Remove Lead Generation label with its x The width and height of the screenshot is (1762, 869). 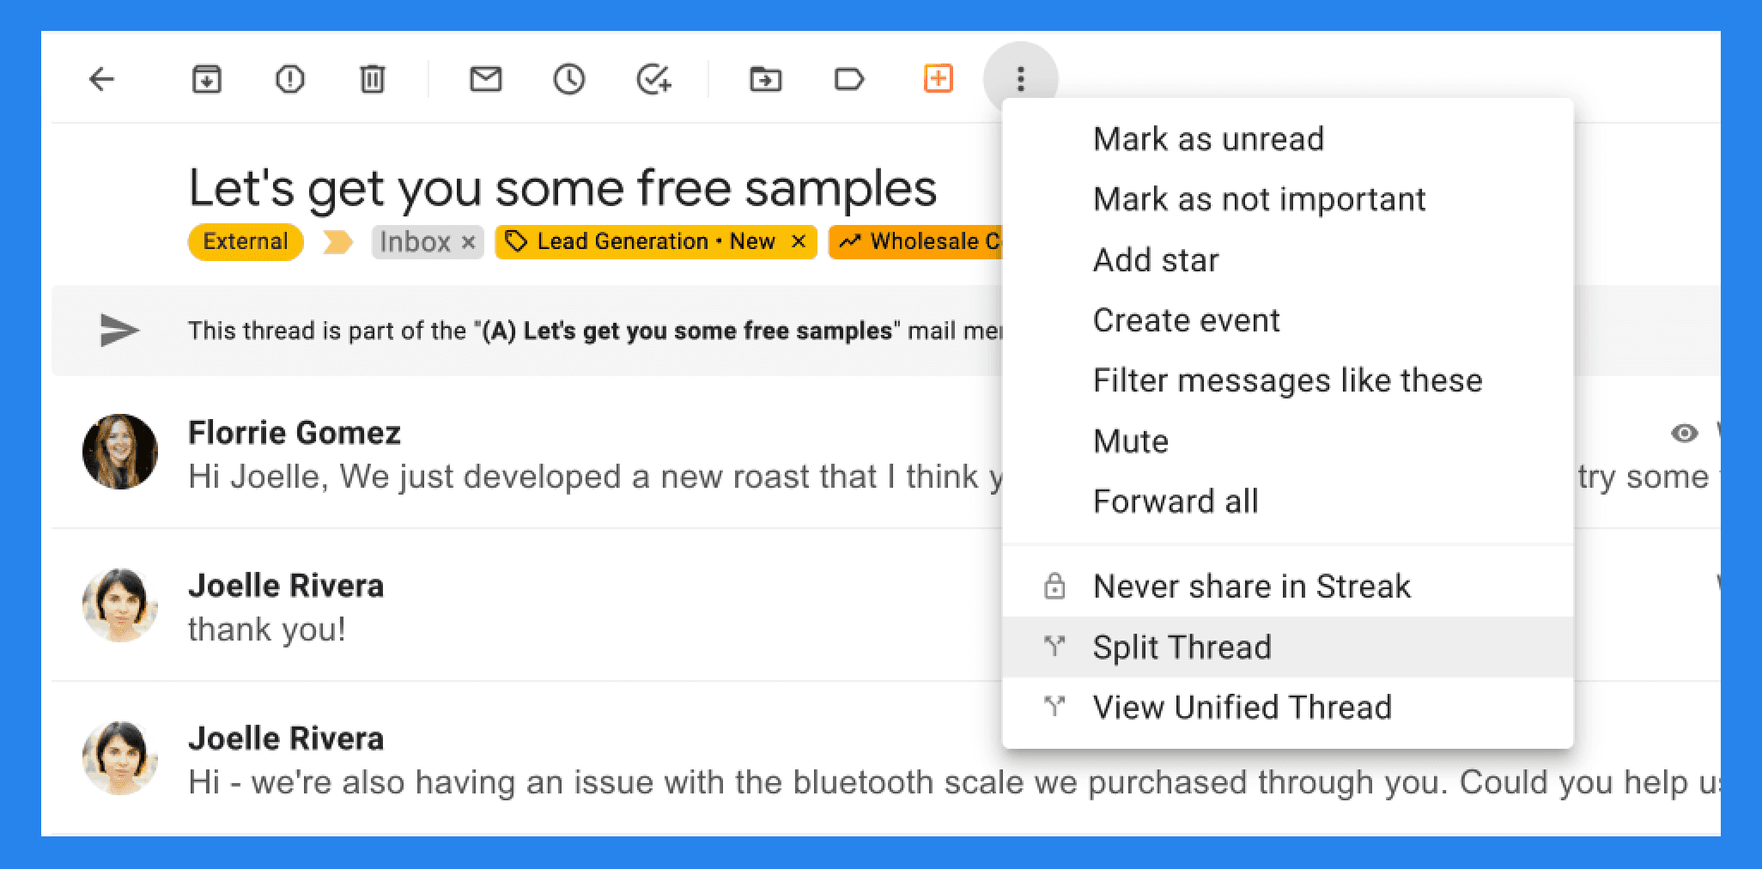tap(798, 242)
